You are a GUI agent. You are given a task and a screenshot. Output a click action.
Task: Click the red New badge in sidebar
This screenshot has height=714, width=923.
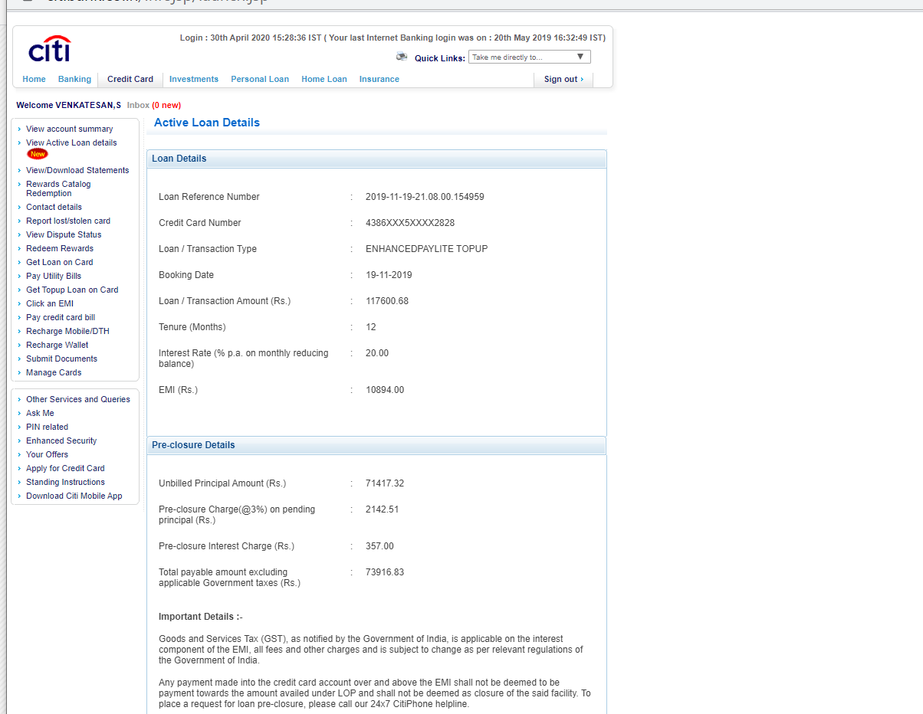(x=37, y=153)
